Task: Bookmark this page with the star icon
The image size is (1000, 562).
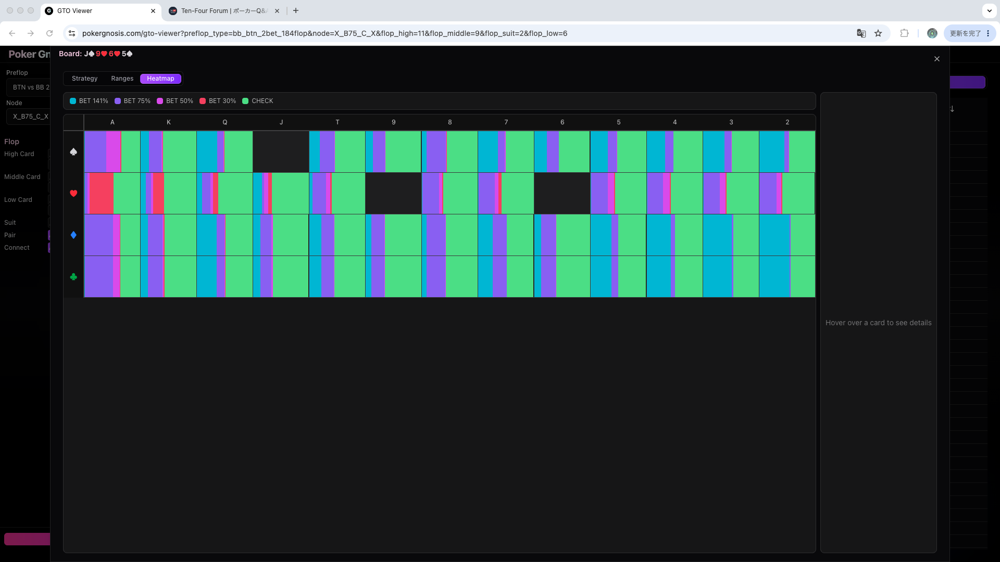Action: [x=878, y=33]
